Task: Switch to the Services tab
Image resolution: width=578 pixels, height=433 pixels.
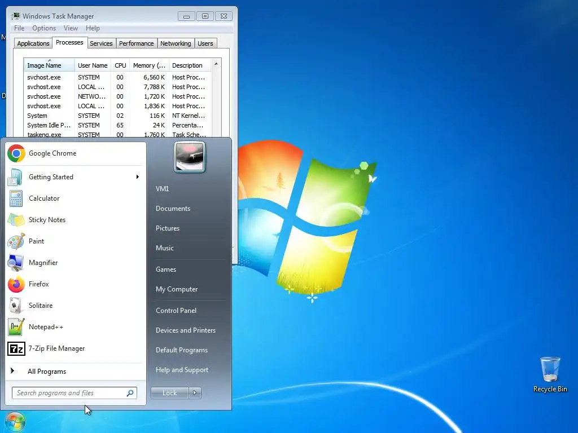Action: tap(101, 43)
